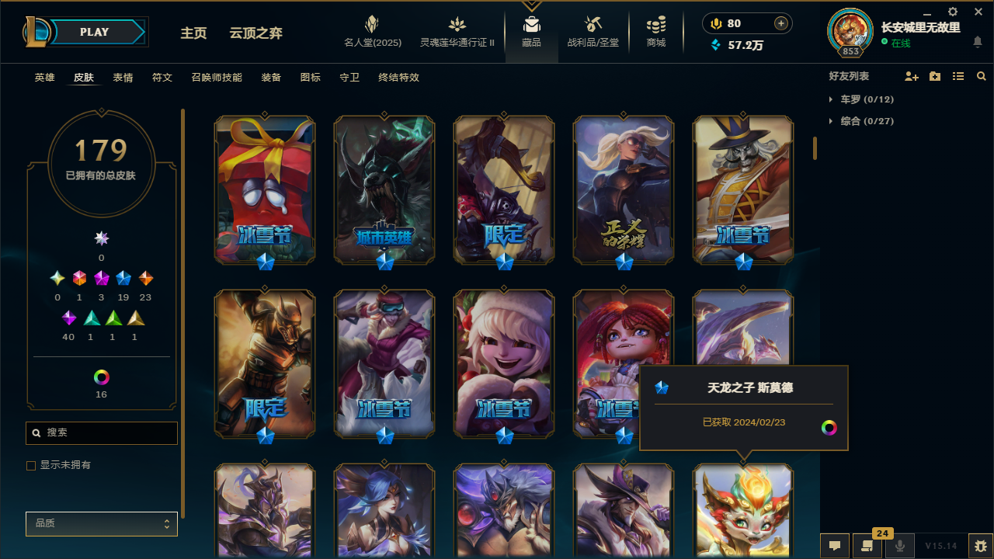Image resolution: width=994 pixels, height=559 pixels.
Task: Click the chroma color wheel icon in tooltip
Action: (829, 428)
